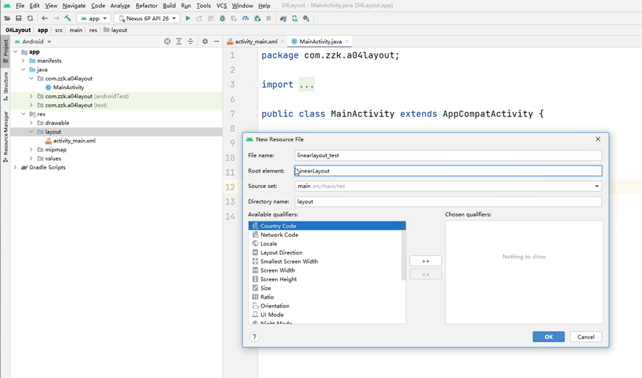Open the Android project view dropdown
Viewport: 642px width, 378px height.
click(x=33, y=41)
